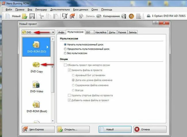The height and width of the screenshot is (137, 187).
Task: Click the New document icon in toolbar
Action: (x=8, y=16)
